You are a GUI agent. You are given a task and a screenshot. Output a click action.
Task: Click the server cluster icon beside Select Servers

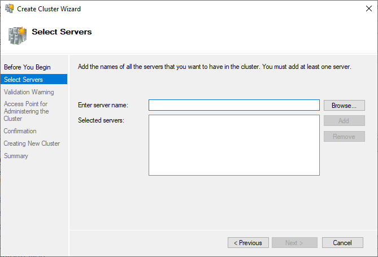(18, 36)
